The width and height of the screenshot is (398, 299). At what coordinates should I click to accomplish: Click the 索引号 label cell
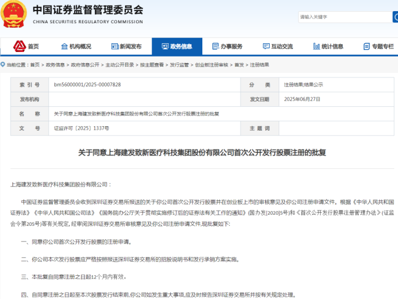[x=30, y=85]
